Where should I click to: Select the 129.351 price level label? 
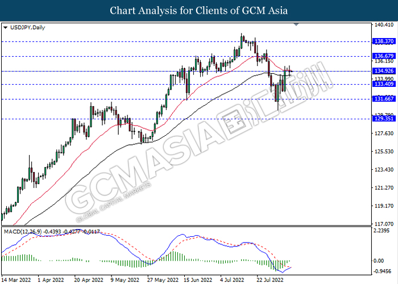tap(384, 118)
